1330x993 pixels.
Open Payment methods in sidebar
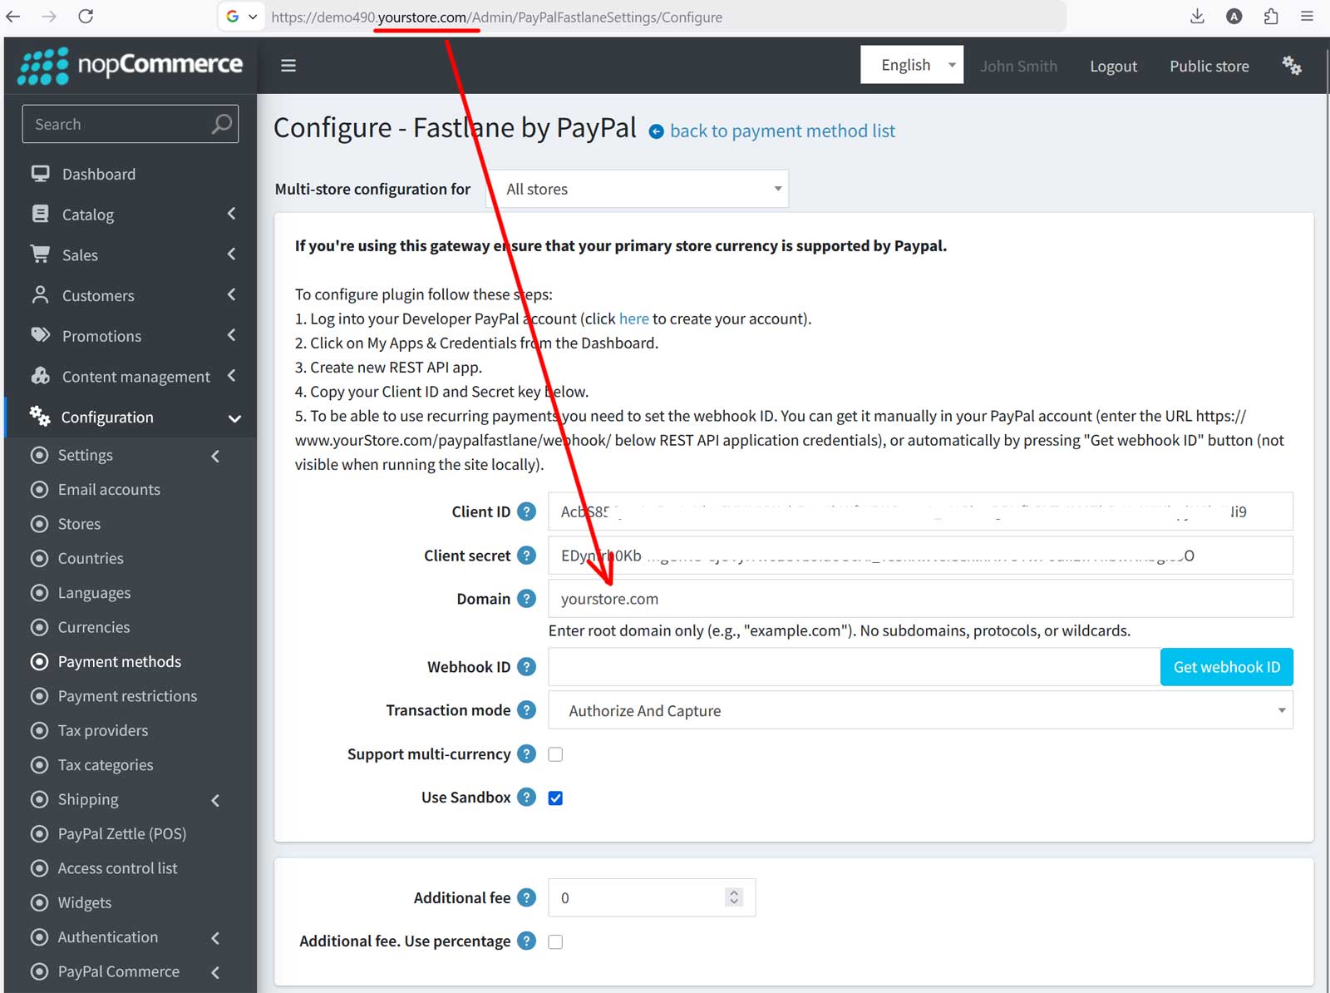(119, 662)
